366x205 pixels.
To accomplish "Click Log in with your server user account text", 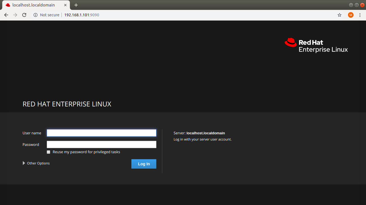I will 203,139.
